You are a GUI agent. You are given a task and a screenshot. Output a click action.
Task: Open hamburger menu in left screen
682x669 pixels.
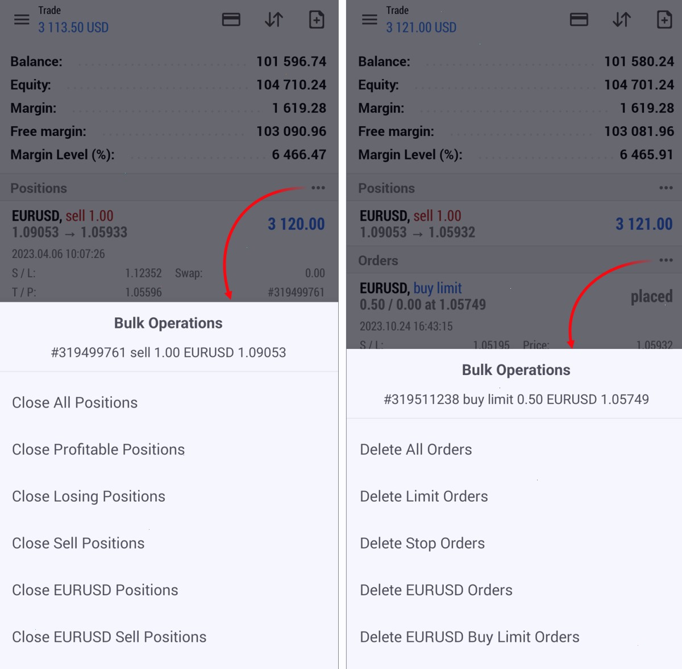tap(22, 20)
